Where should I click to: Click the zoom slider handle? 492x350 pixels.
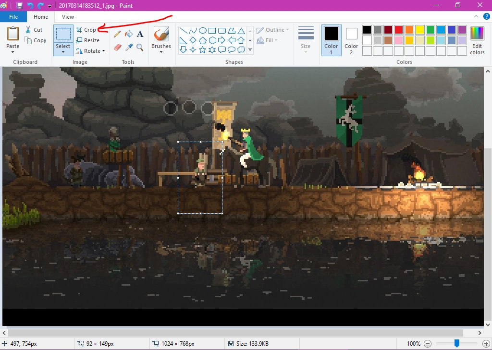457,343
